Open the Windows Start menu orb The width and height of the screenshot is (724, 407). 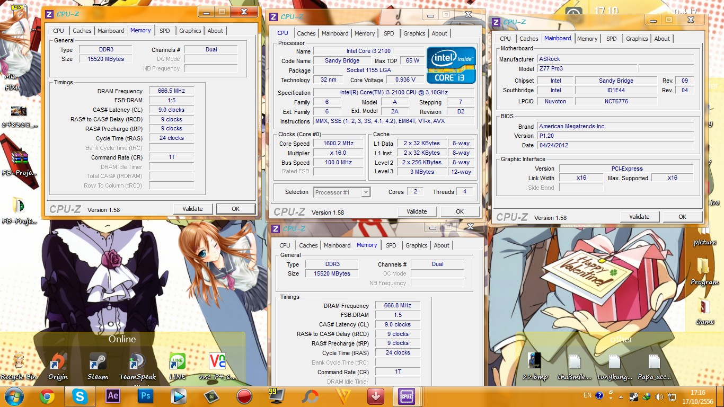13,396
